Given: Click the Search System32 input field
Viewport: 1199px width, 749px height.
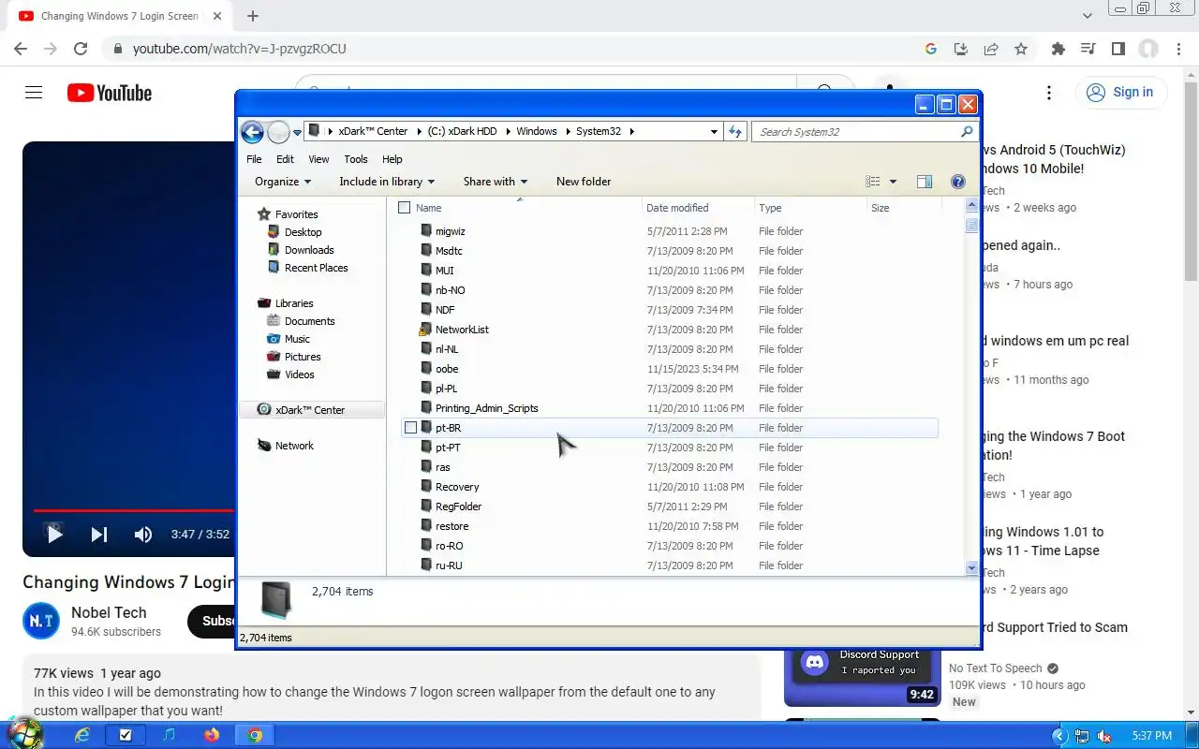Looking at the screenshot, I should pos(857,132).
